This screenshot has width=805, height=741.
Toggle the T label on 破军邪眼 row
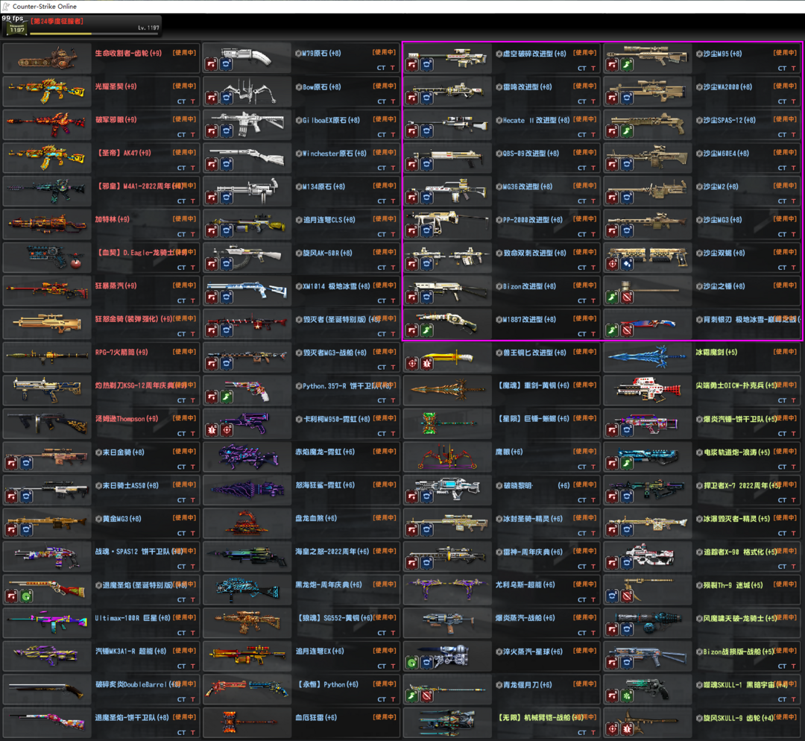click(193, 134)
